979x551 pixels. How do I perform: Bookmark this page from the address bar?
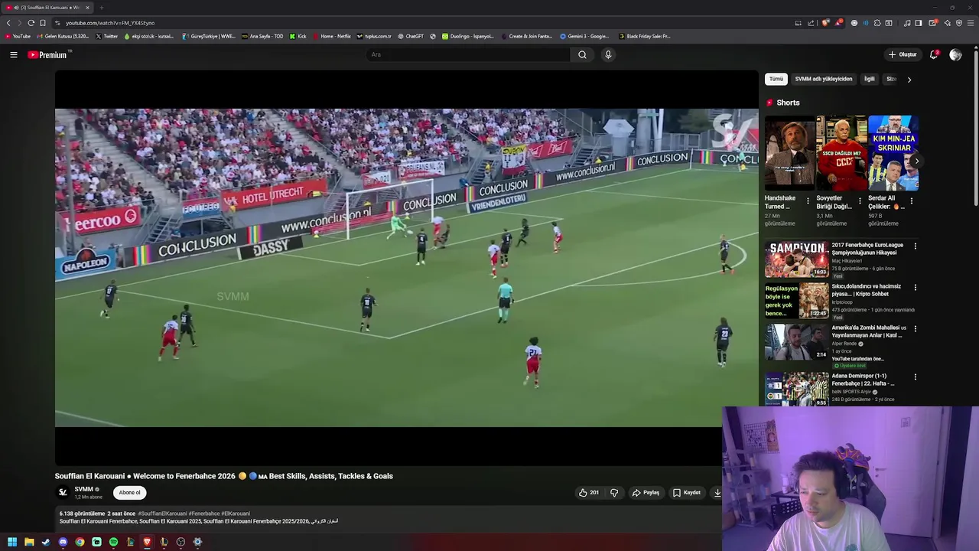click(x=43, y=23)
